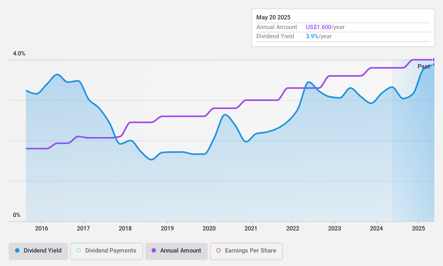Click the 2019 x-axis label
This screenshot has width=443, height=266.
[x=167, y=229]
